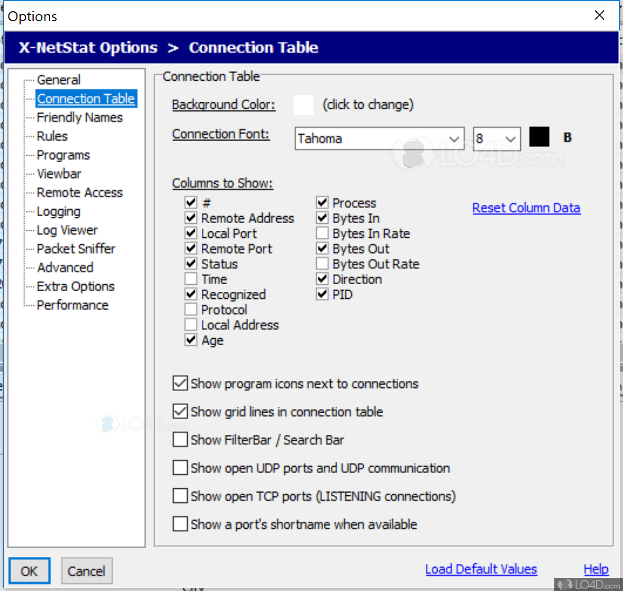623x591 pixels.
Task: Enable the Time column
Action: (x=190, y=279)
